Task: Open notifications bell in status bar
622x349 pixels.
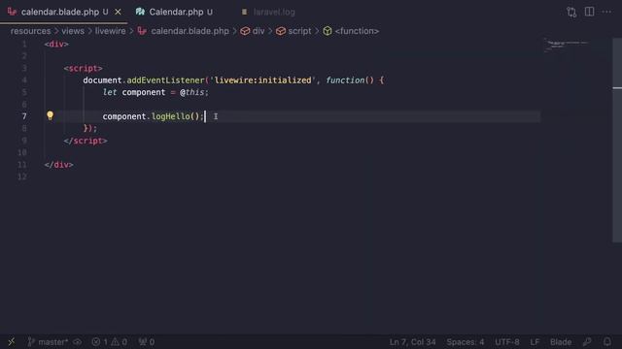Action: pos(606,342)
